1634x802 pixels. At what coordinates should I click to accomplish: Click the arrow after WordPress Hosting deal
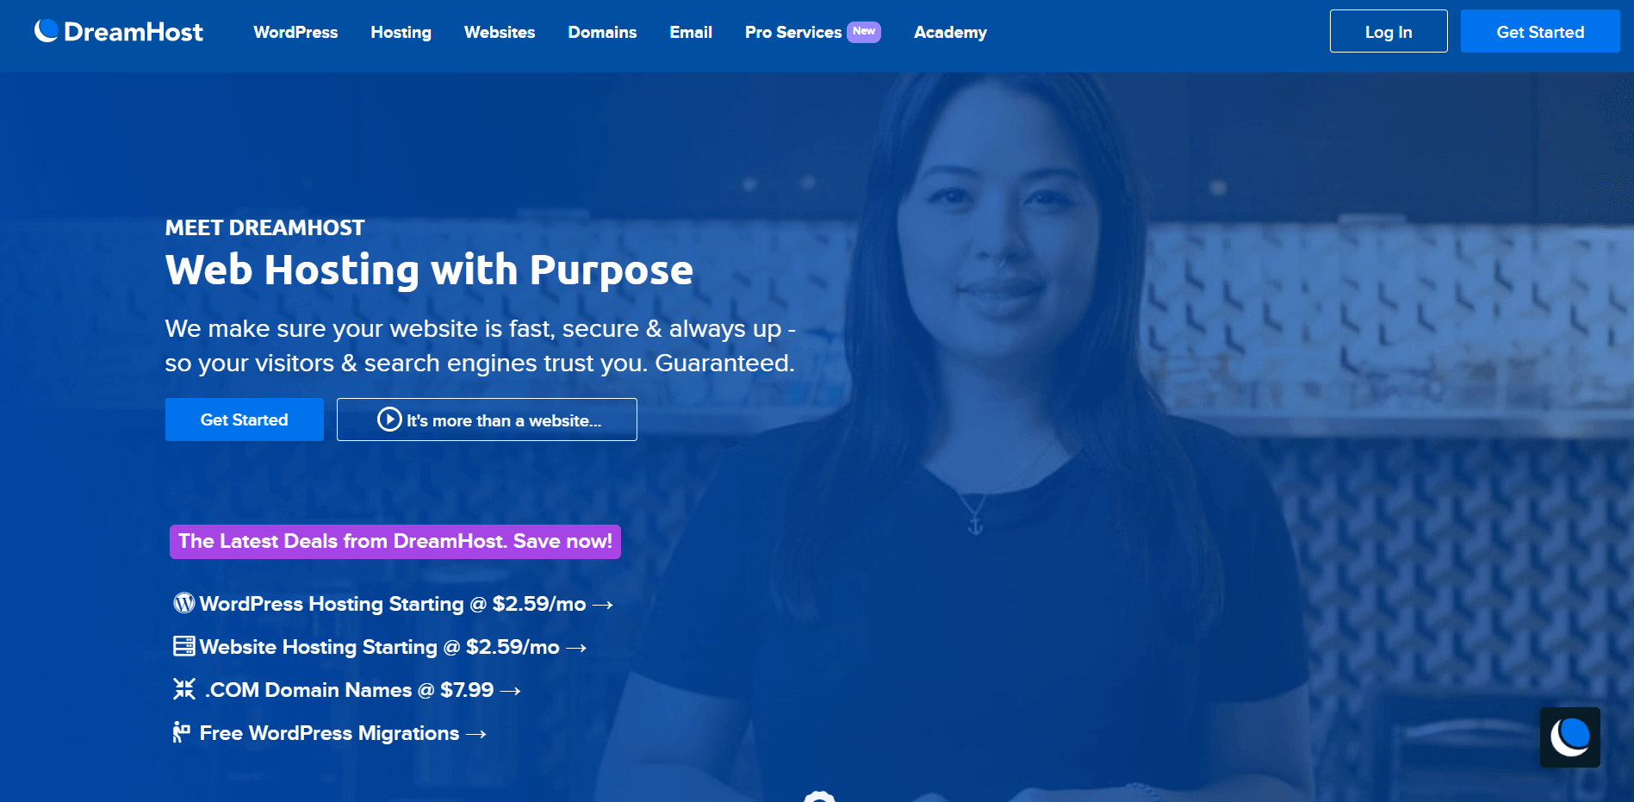(x=603, y=605)
